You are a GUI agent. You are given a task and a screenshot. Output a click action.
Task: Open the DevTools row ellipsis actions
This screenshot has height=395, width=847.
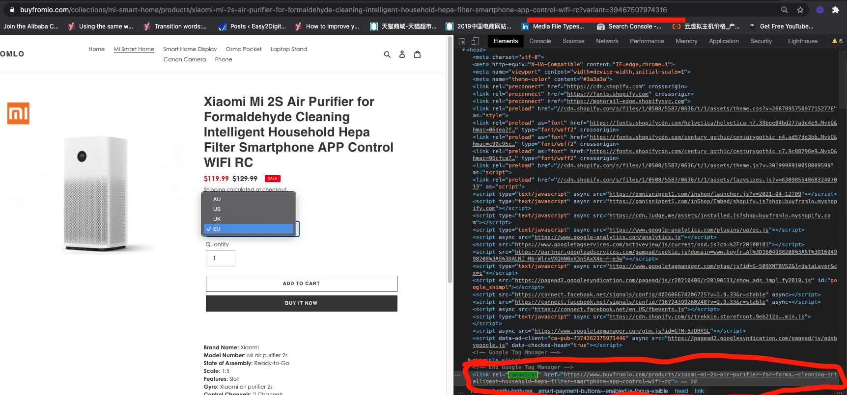coord(458,375)
